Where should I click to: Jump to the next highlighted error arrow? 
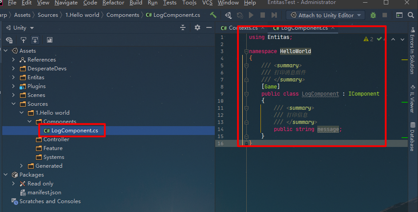[x=402, y=39]
